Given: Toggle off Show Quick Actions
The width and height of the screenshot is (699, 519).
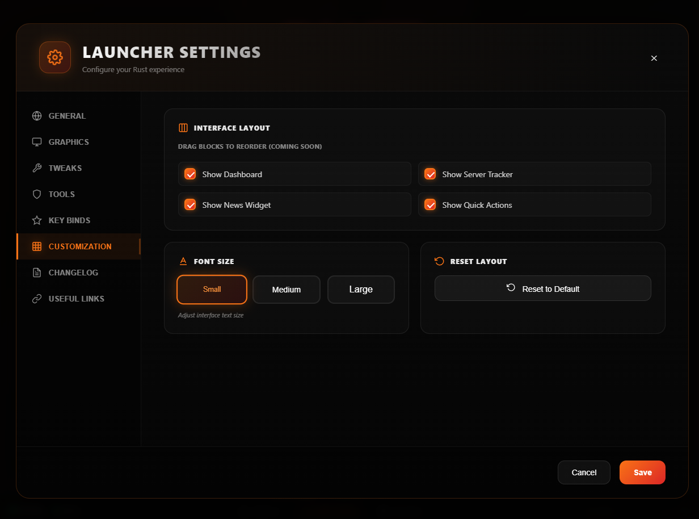Looking at the screenshot, I should (430, 204).
